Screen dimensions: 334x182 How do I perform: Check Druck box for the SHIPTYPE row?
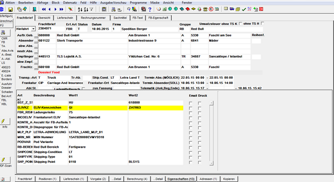pos(200,157)
